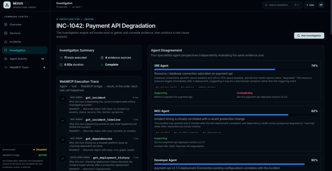Click NOC Agent 82% value

pos(314,111)
